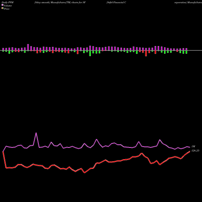Click the 'Price' legend label
The height and width of the screenshot is (202, 202).
coord(6,9)
